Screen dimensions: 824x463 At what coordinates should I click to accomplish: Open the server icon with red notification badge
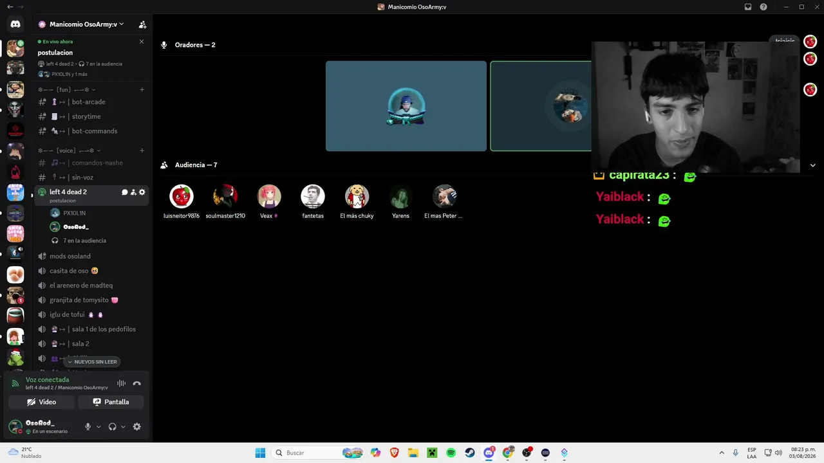(15, 296)
